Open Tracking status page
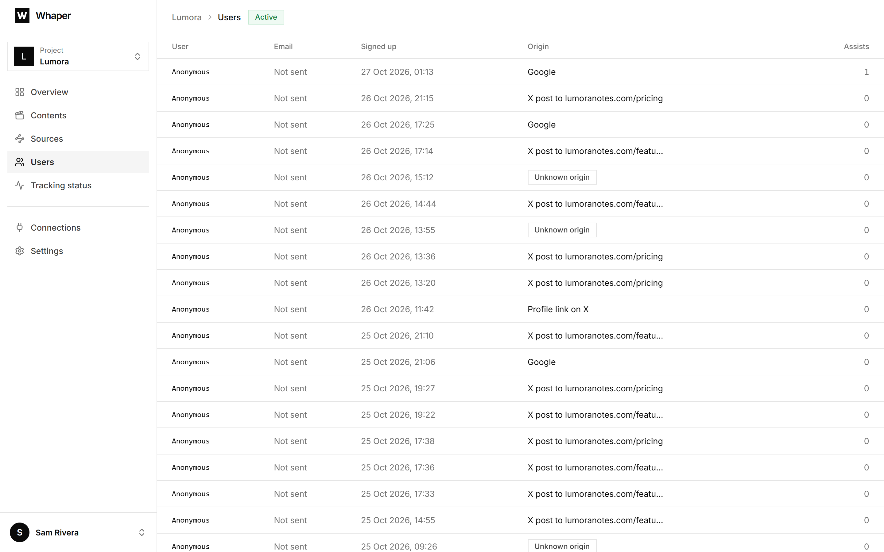884x552 pixels. (x=78, y=186)
